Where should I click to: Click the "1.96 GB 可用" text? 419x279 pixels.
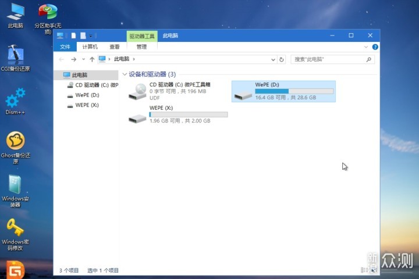[165, 121]
